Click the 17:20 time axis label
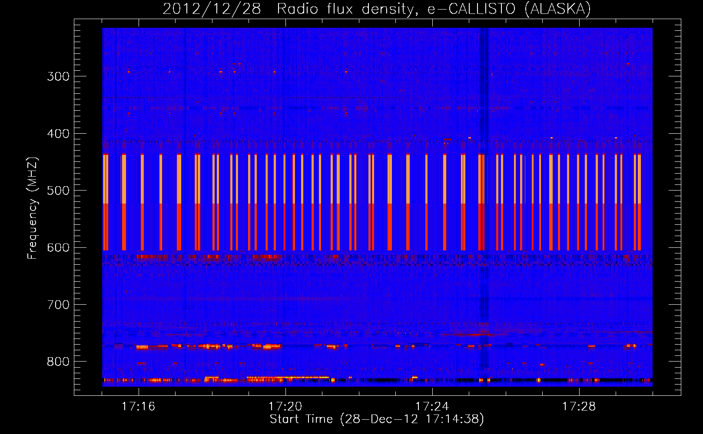Image resolution: width=703 pixels, height=434 pixels. tap(285, 407)
